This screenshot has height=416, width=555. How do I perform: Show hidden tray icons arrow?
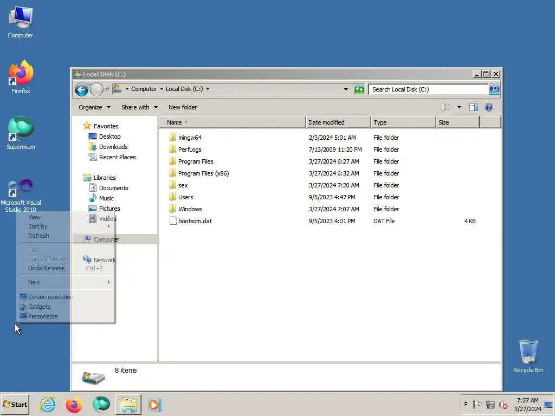(466, 404)
